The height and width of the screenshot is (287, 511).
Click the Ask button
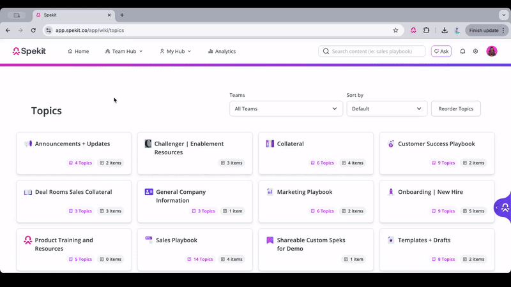point(441,51)
